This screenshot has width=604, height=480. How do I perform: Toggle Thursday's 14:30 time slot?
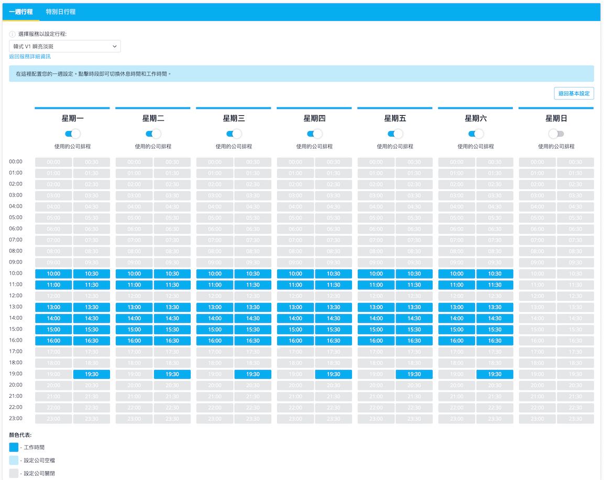coord(334,319)
